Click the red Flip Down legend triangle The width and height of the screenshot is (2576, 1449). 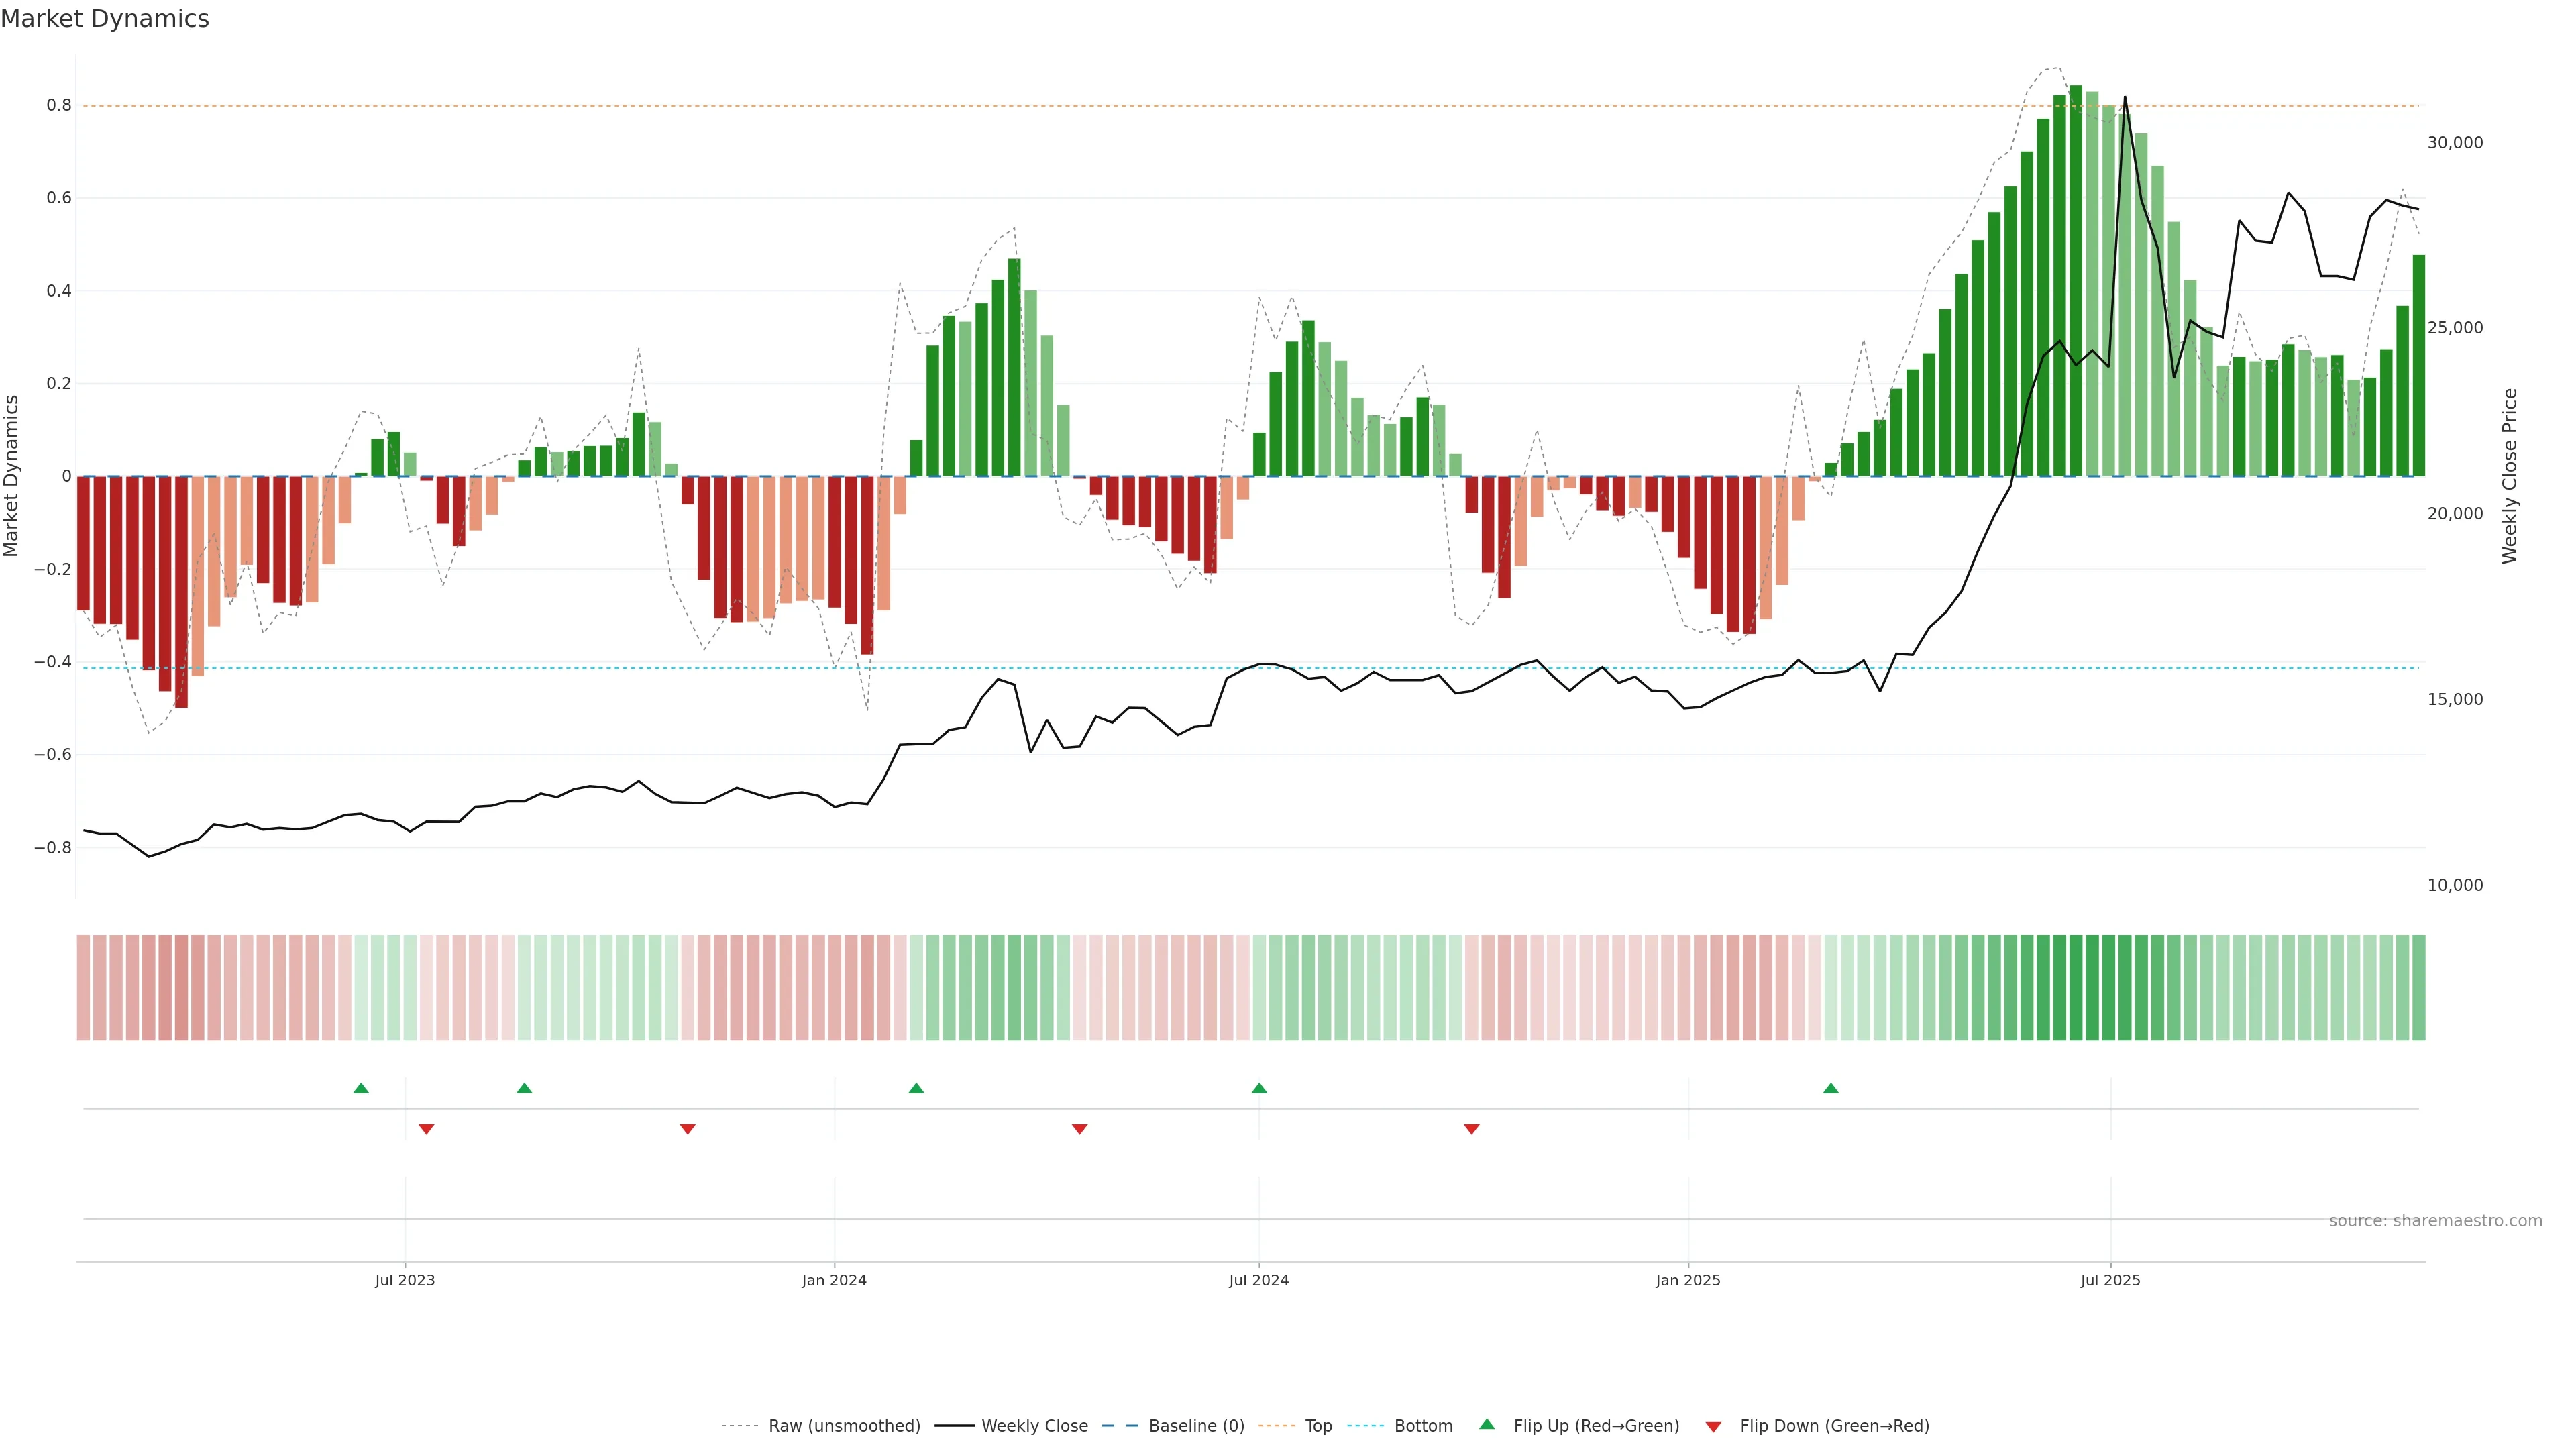[x=1713, y=1427]
